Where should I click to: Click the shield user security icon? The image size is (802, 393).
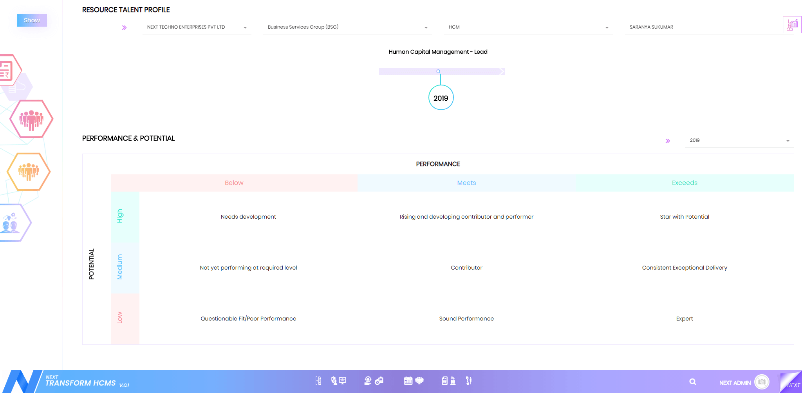(x=334, y=381)
